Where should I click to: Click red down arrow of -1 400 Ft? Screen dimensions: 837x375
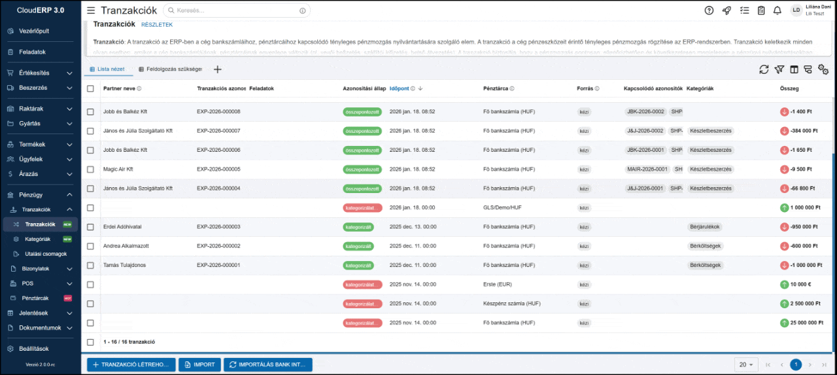[x=785, y=112]
